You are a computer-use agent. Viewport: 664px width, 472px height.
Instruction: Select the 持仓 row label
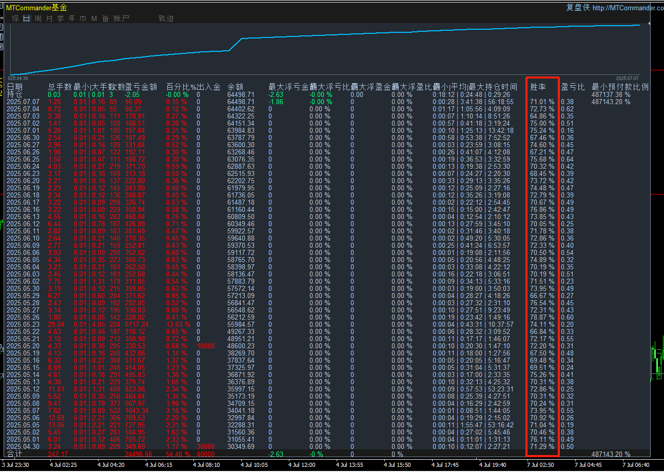click(14, 94)
